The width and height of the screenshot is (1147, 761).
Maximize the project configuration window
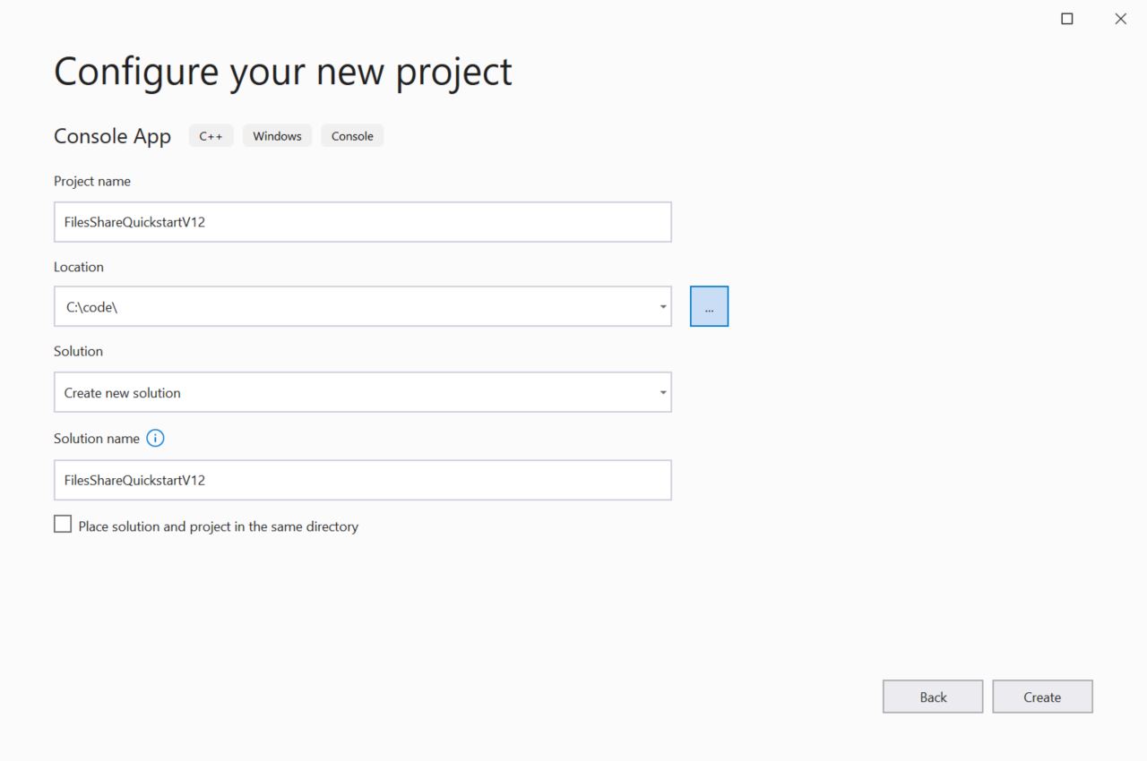coord(1066,18)
